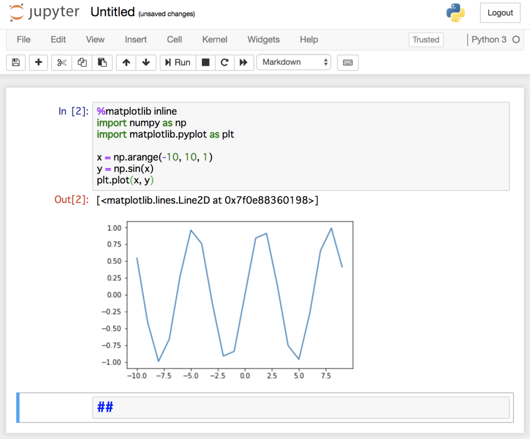Image resolution: width=530 pixels, height=439 pixels.
Task: Click the Trusted notebook button
Action: tap(426, 39)
